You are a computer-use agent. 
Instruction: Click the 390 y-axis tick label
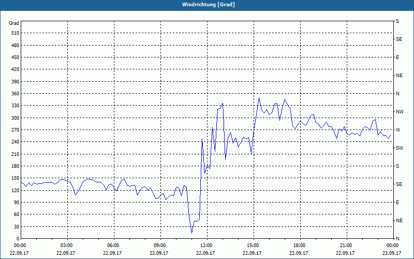16,81
